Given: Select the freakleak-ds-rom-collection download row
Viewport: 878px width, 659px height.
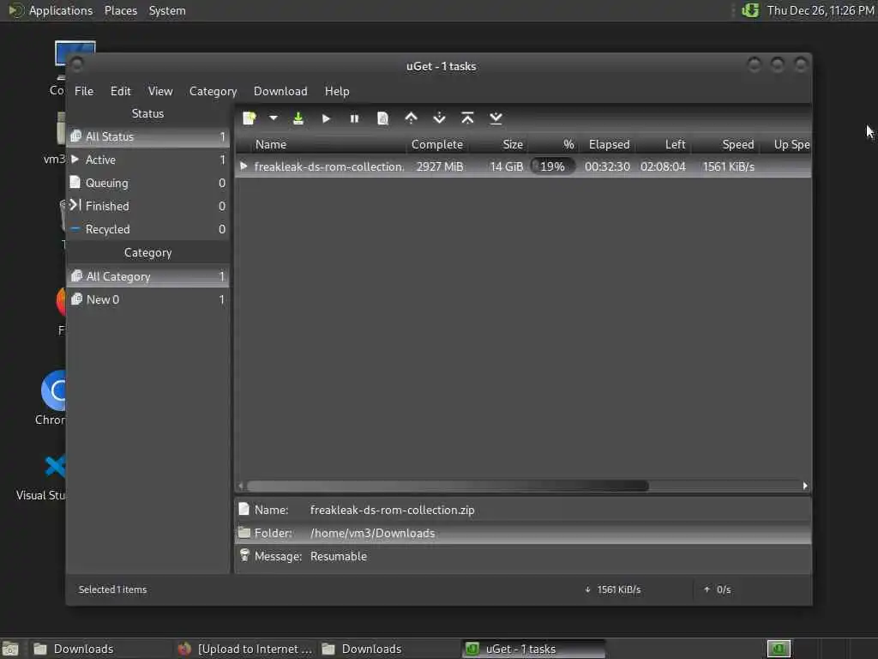Looking at the screenshot, I should click(x=523, y=166).
